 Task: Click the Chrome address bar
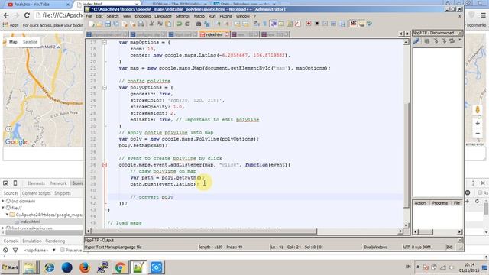60,15
